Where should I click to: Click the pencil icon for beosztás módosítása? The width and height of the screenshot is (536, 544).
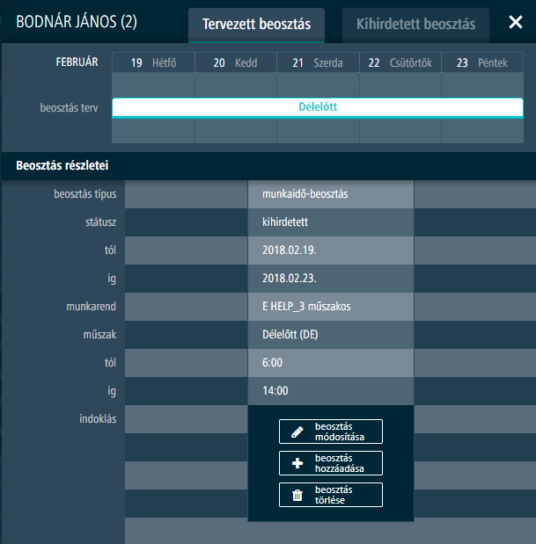pyautogui.click(x=297, y=432)
